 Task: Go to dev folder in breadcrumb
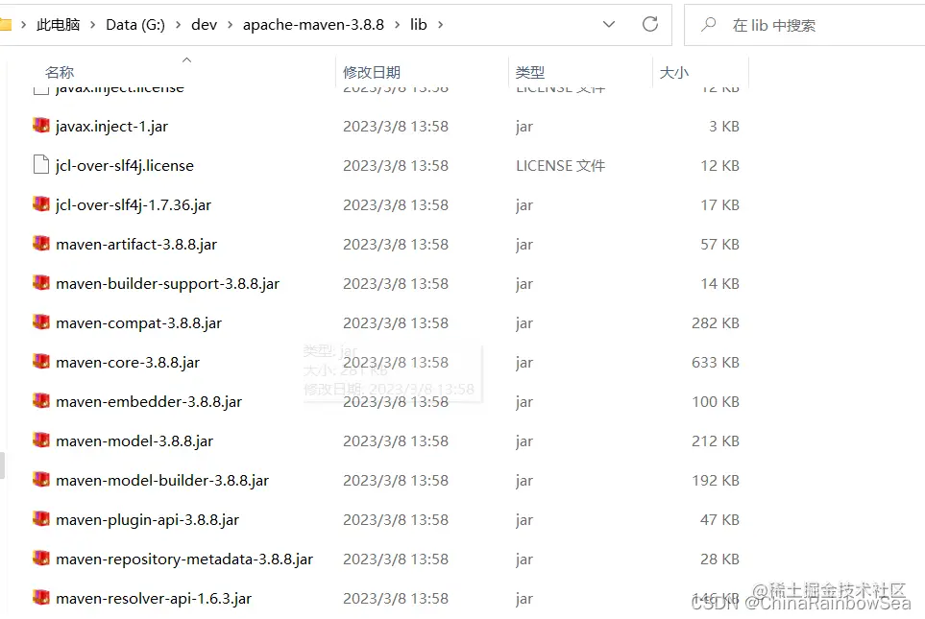[204, 25]
